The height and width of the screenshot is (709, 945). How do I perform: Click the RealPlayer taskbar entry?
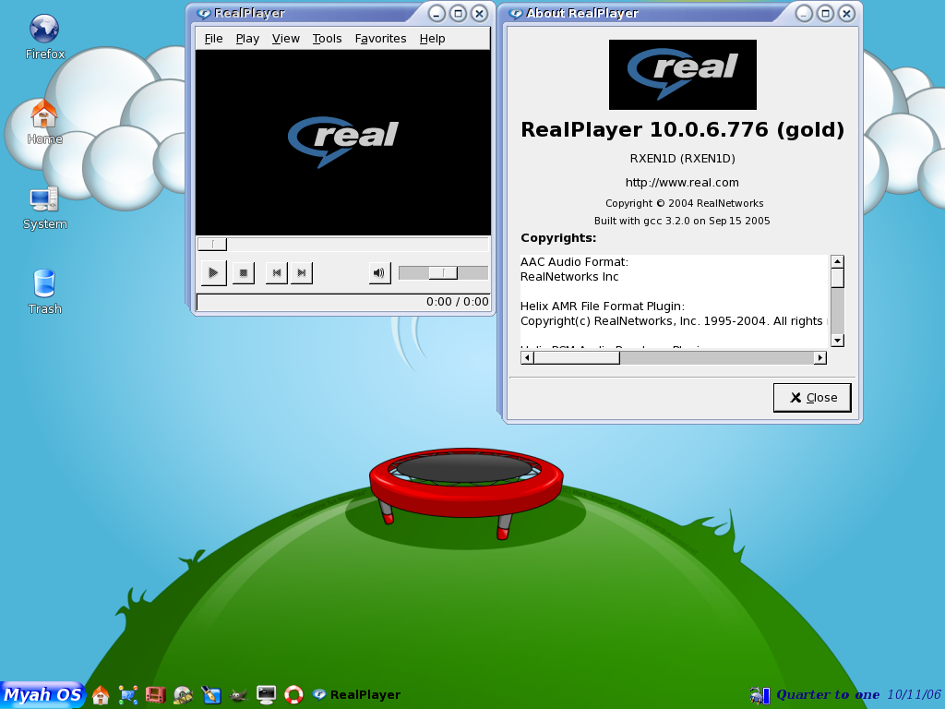pyautogui.click(x=356, y=694)
